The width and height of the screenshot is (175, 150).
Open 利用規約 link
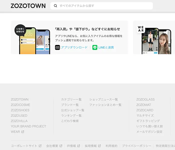(x=111, y=146)
